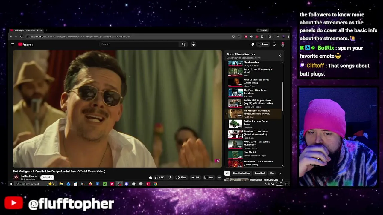Open Windows Start menu
The height and width of the screenshot is (215, 383).
[x=11, y=184]
